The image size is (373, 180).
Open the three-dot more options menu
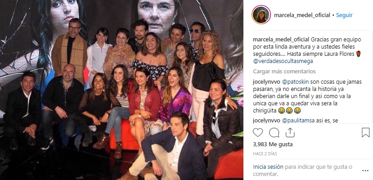point(365,171)
